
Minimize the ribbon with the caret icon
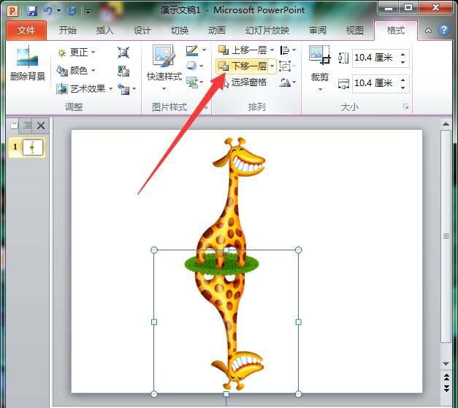(428, 31)
